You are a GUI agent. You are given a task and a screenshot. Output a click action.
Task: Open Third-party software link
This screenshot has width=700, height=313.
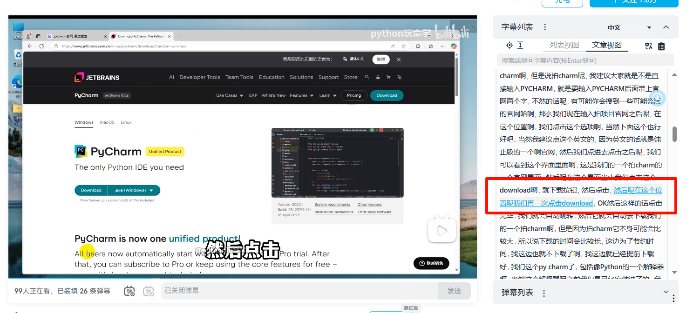(374, 212)
